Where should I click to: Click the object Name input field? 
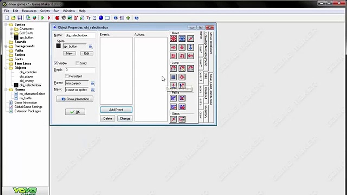pos(80,35)
